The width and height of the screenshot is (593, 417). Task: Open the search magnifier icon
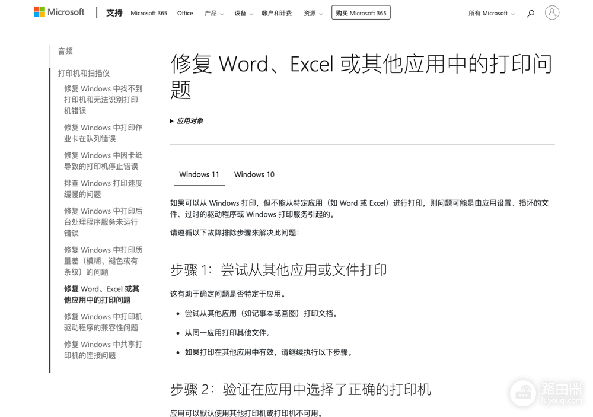[x=531, y=14]
